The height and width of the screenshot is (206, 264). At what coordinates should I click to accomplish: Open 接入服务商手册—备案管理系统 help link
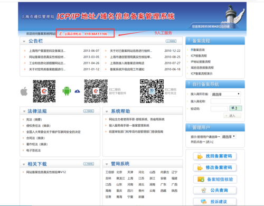coord(129,126)
